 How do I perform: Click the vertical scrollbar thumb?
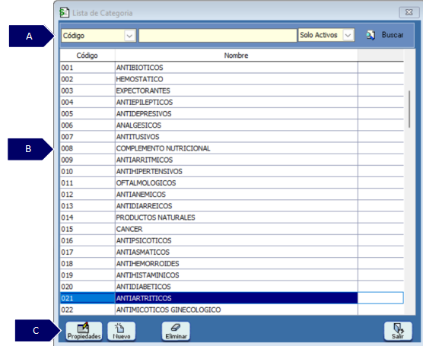tap(409, 109)
